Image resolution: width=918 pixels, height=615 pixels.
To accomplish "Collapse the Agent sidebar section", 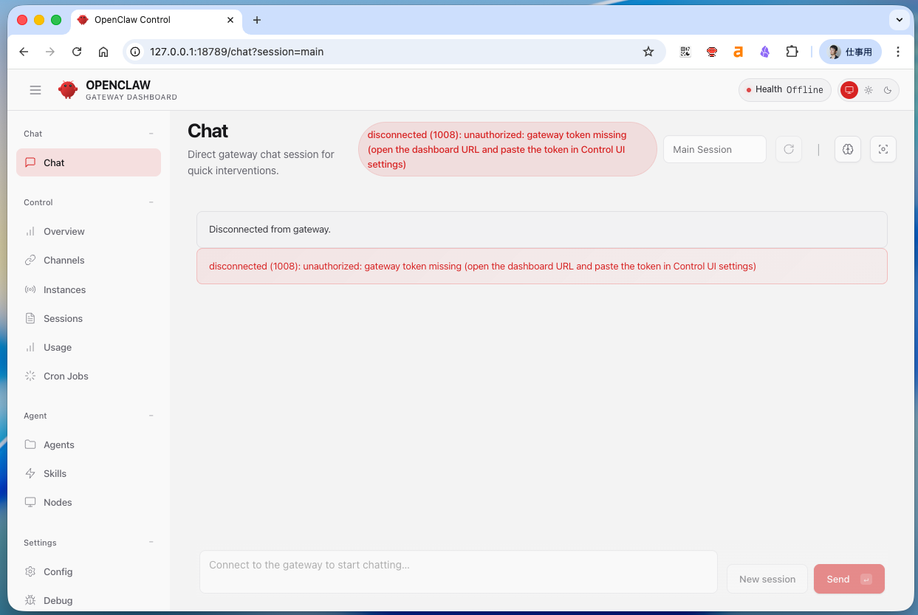I will (x=151, y=416).
